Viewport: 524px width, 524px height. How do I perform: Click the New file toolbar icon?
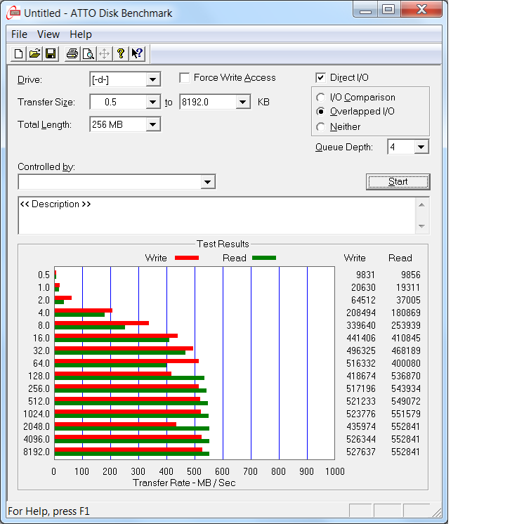19,54
